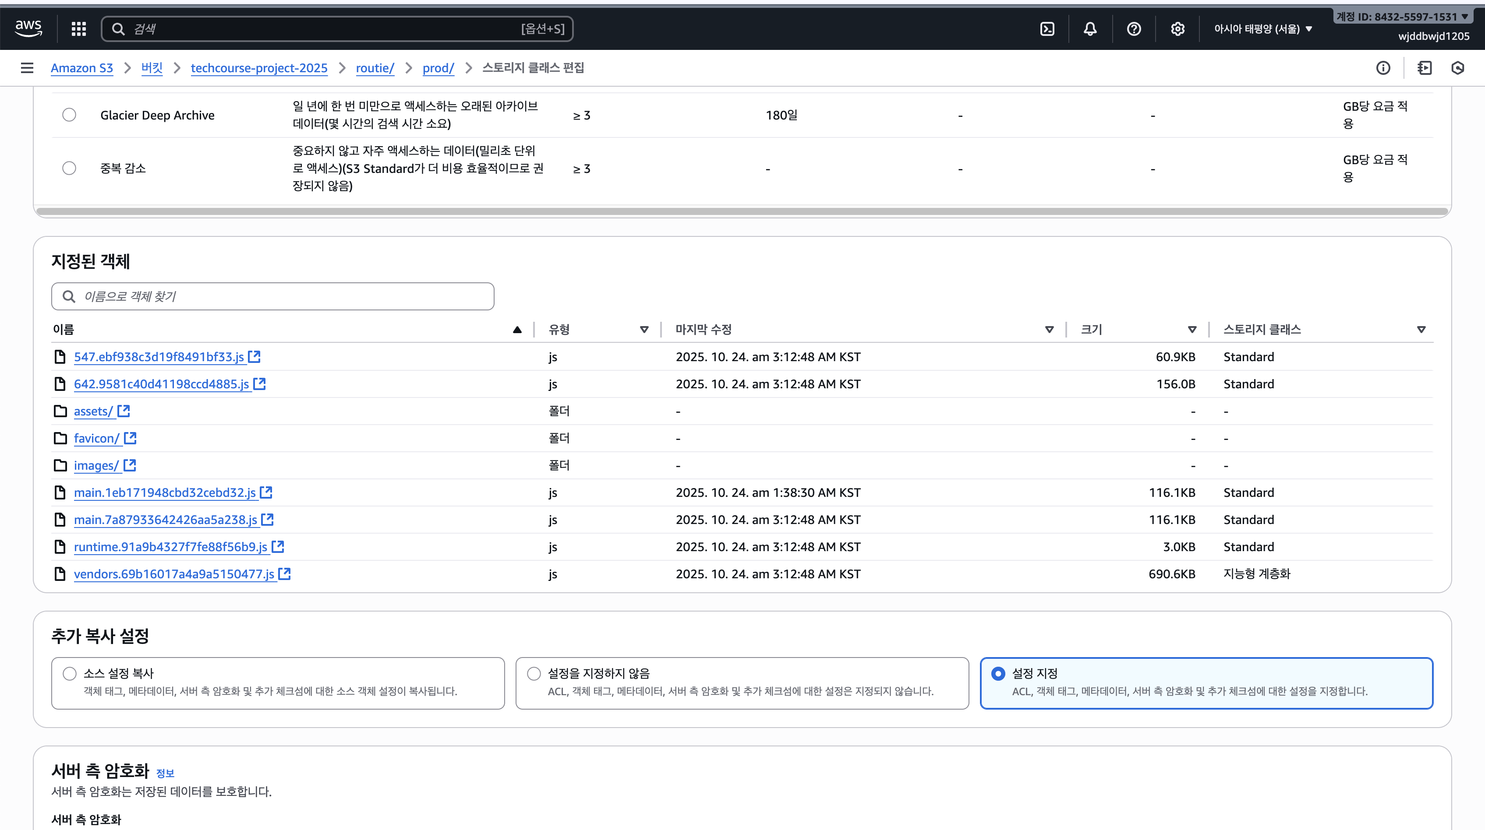This screenshot has height=830, width=1485.
Task: Open the notifications bell
Action: (x=1090, y=29)
